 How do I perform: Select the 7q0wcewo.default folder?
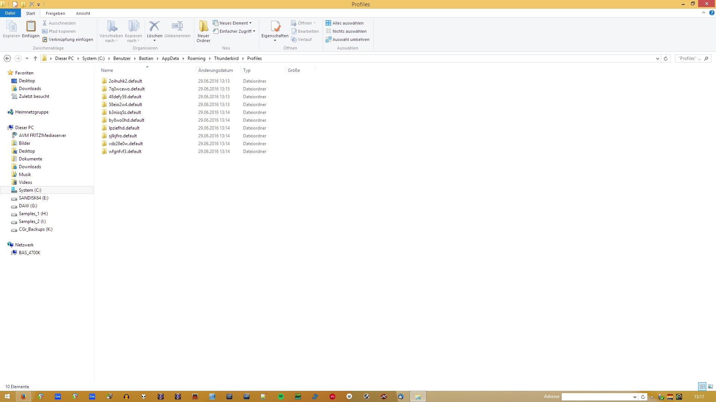point(126,89)
